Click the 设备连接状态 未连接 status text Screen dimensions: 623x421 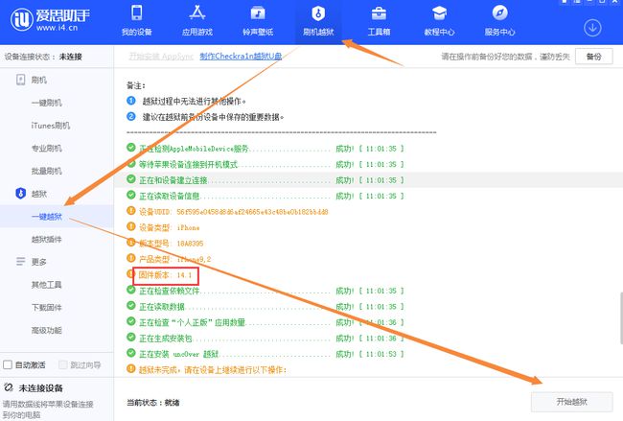point(43,57)
